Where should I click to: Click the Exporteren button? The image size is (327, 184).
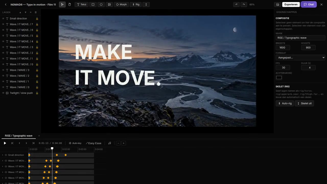point(291,5)
